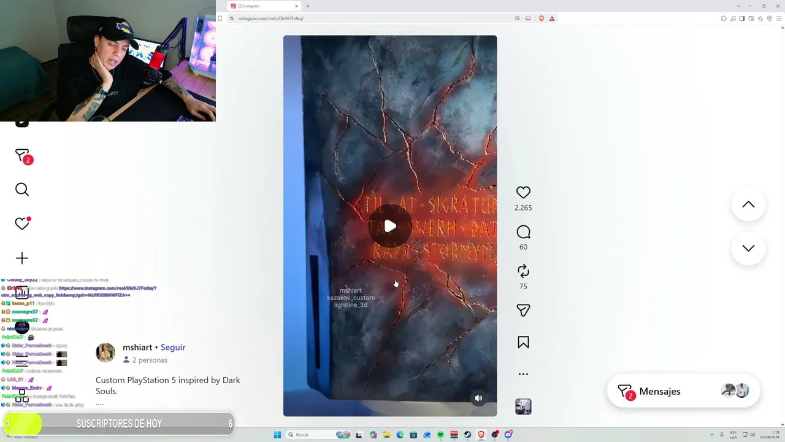Toggle the browser sidebar panel
The image size is (785, 442).
coord(742,18)
